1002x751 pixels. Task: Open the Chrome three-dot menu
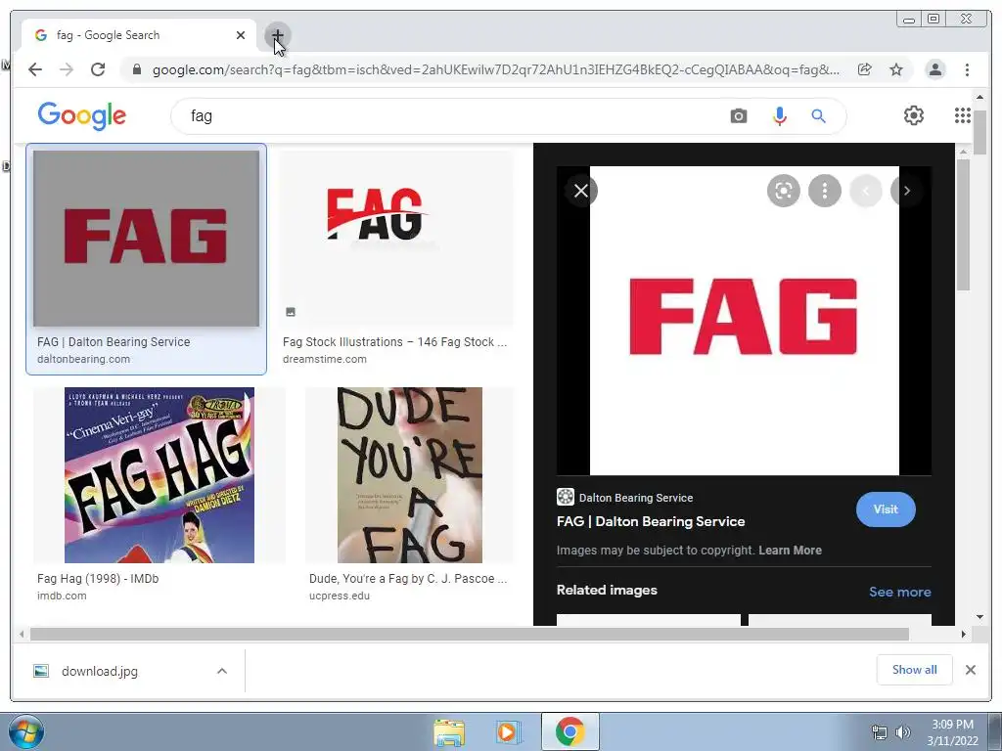[x=967, y=69]
